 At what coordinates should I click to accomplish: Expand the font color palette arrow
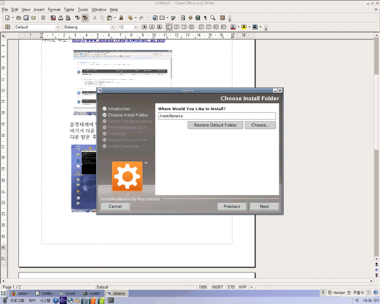click(x=238, y=27)
